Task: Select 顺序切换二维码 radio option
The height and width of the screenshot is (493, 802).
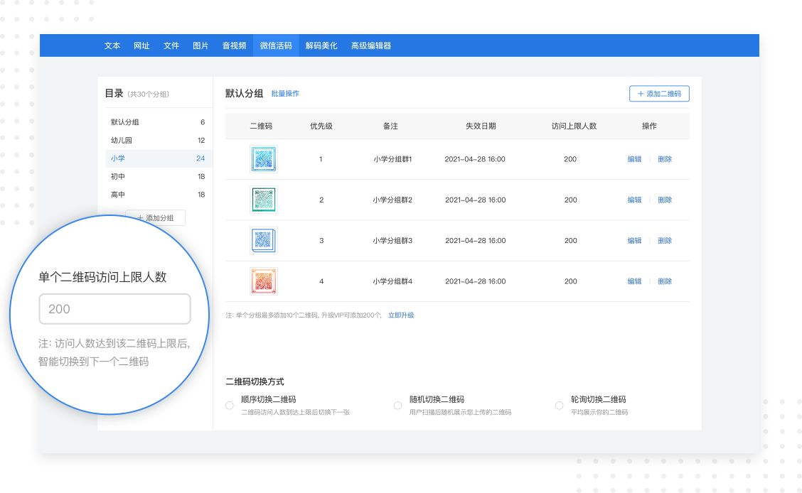Action: [230, 406]
